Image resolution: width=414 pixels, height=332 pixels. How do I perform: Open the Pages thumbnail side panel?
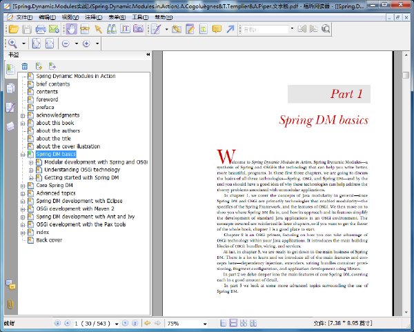10,88
